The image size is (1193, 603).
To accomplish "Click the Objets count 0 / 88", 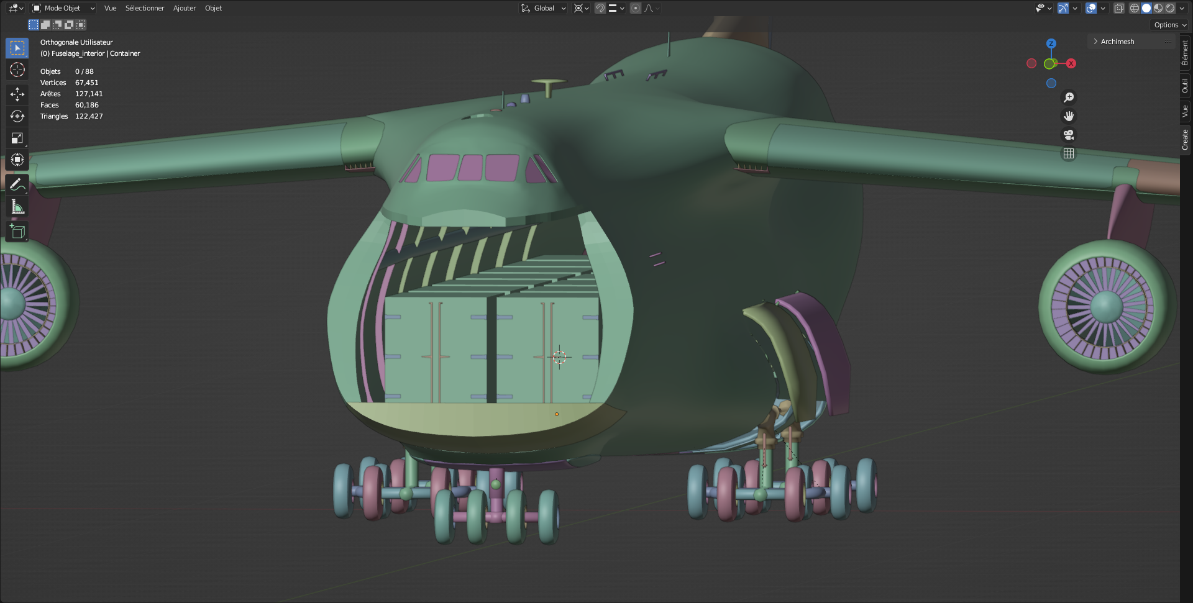I will [85, 71].
